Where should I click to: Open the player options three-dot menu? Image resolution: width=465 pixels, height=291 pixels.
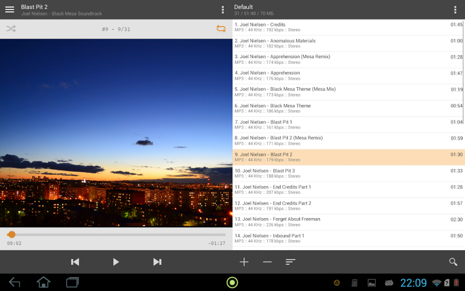(x=222, y=9)
